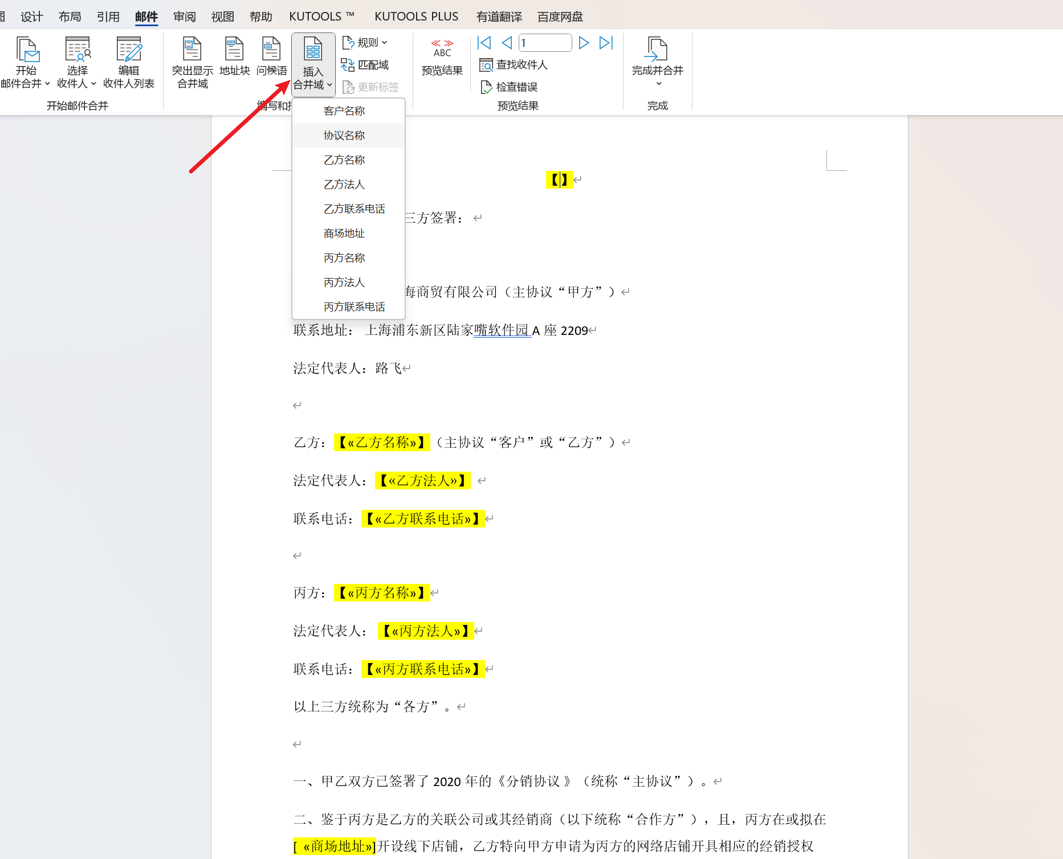Choose 丙方联系电话 from merge field list

pos(348,307)
